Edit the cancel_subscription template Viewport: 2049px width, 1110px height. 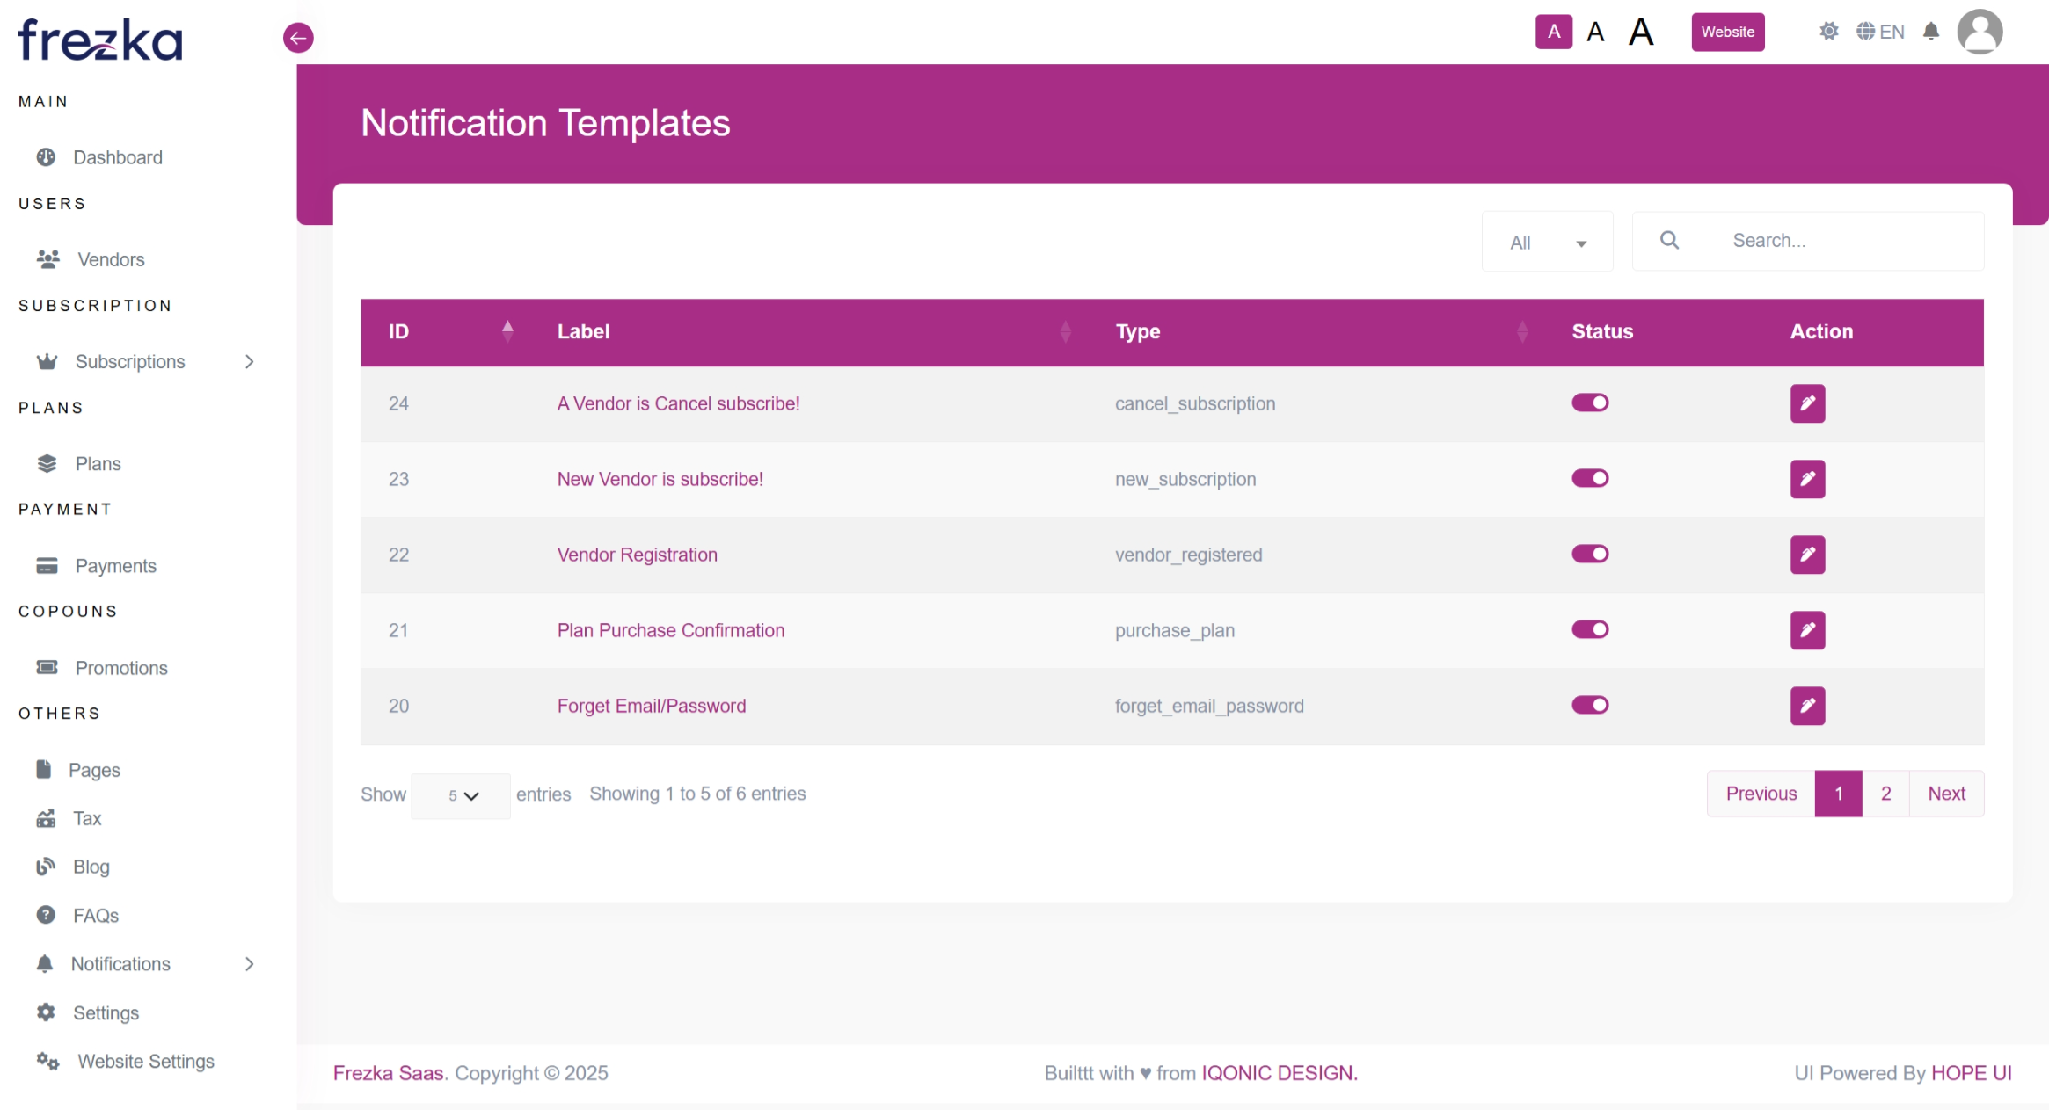pyautogui.click(x=1807, y=403)
